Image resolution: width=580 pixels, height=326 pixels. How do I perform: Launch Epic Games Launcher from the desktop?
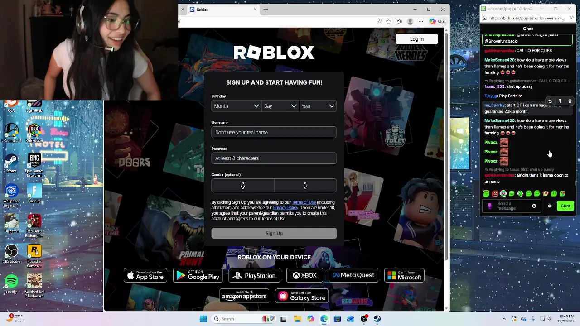tap(34, 165)
